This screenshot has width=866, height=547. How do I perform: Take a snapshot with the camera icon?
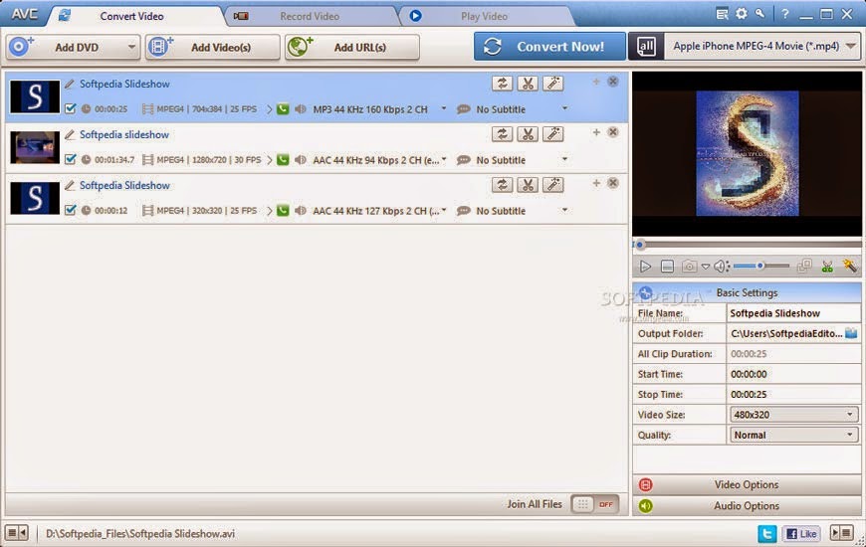689,267
